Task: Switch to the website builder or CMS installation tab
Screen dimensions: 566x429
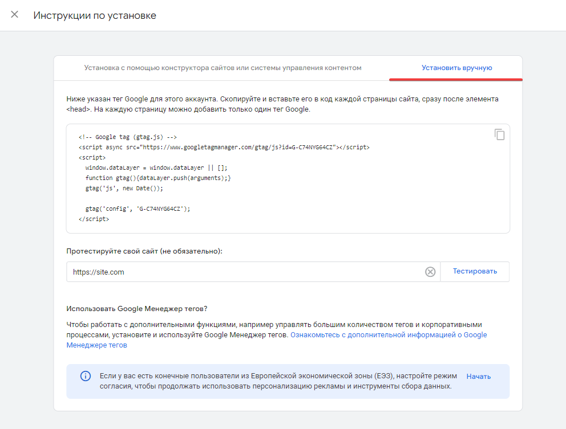Action: click(x=223, y=68)
